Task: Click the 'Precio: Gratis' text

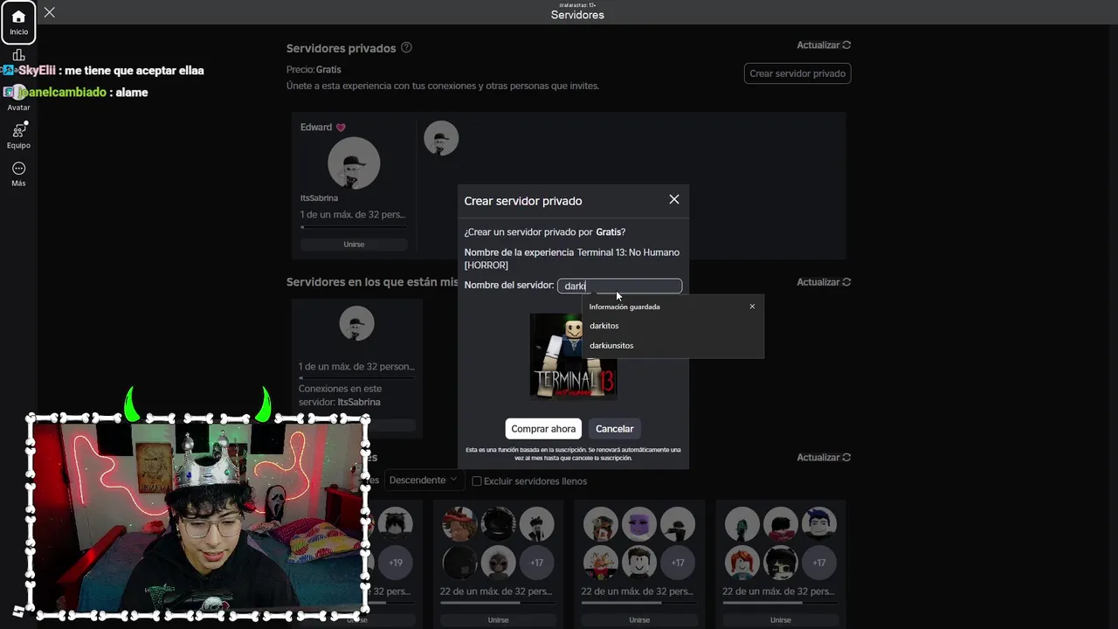Action: tap(314, 70)
